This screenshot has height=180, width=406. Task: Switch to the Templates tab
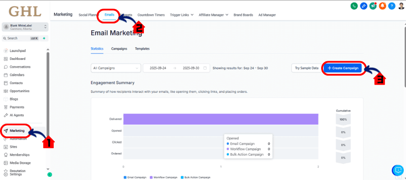point(142,49)
